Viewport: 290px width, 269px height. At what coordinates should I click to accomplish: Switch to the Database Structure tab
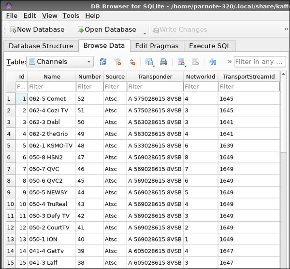click(x=41, y=46)
